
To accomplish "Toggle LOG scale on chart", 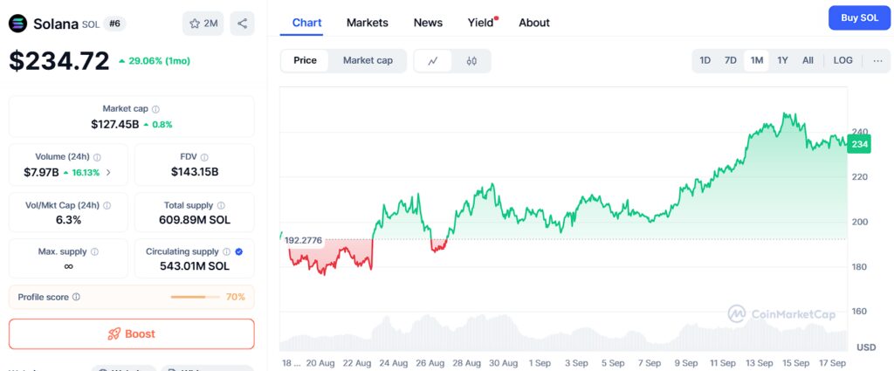I will [842, 60].
